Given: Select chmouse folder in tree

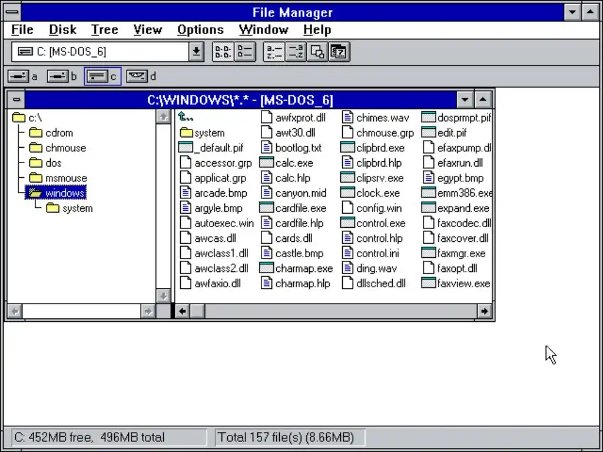Looking at the screenshot, I should (58, 148).
